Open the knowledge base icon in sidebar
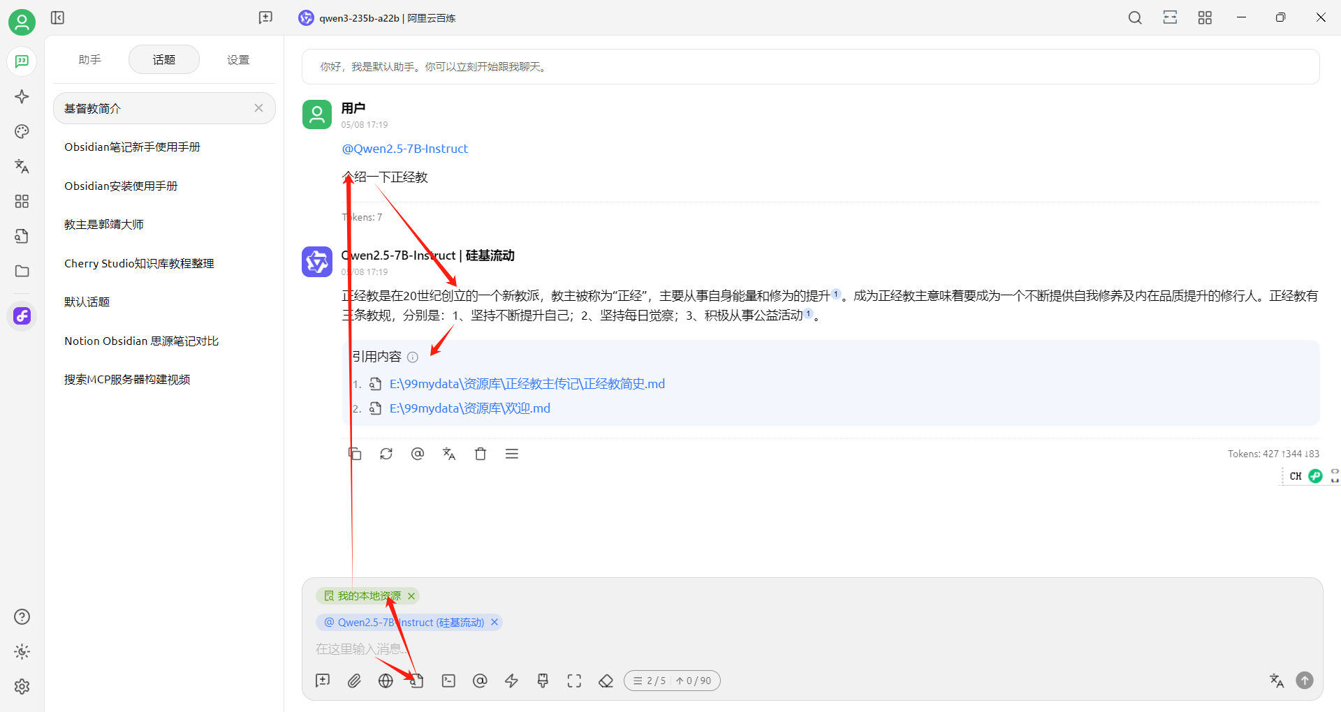The height and width of the screenshot is (712, 1341). click(22, 236)
